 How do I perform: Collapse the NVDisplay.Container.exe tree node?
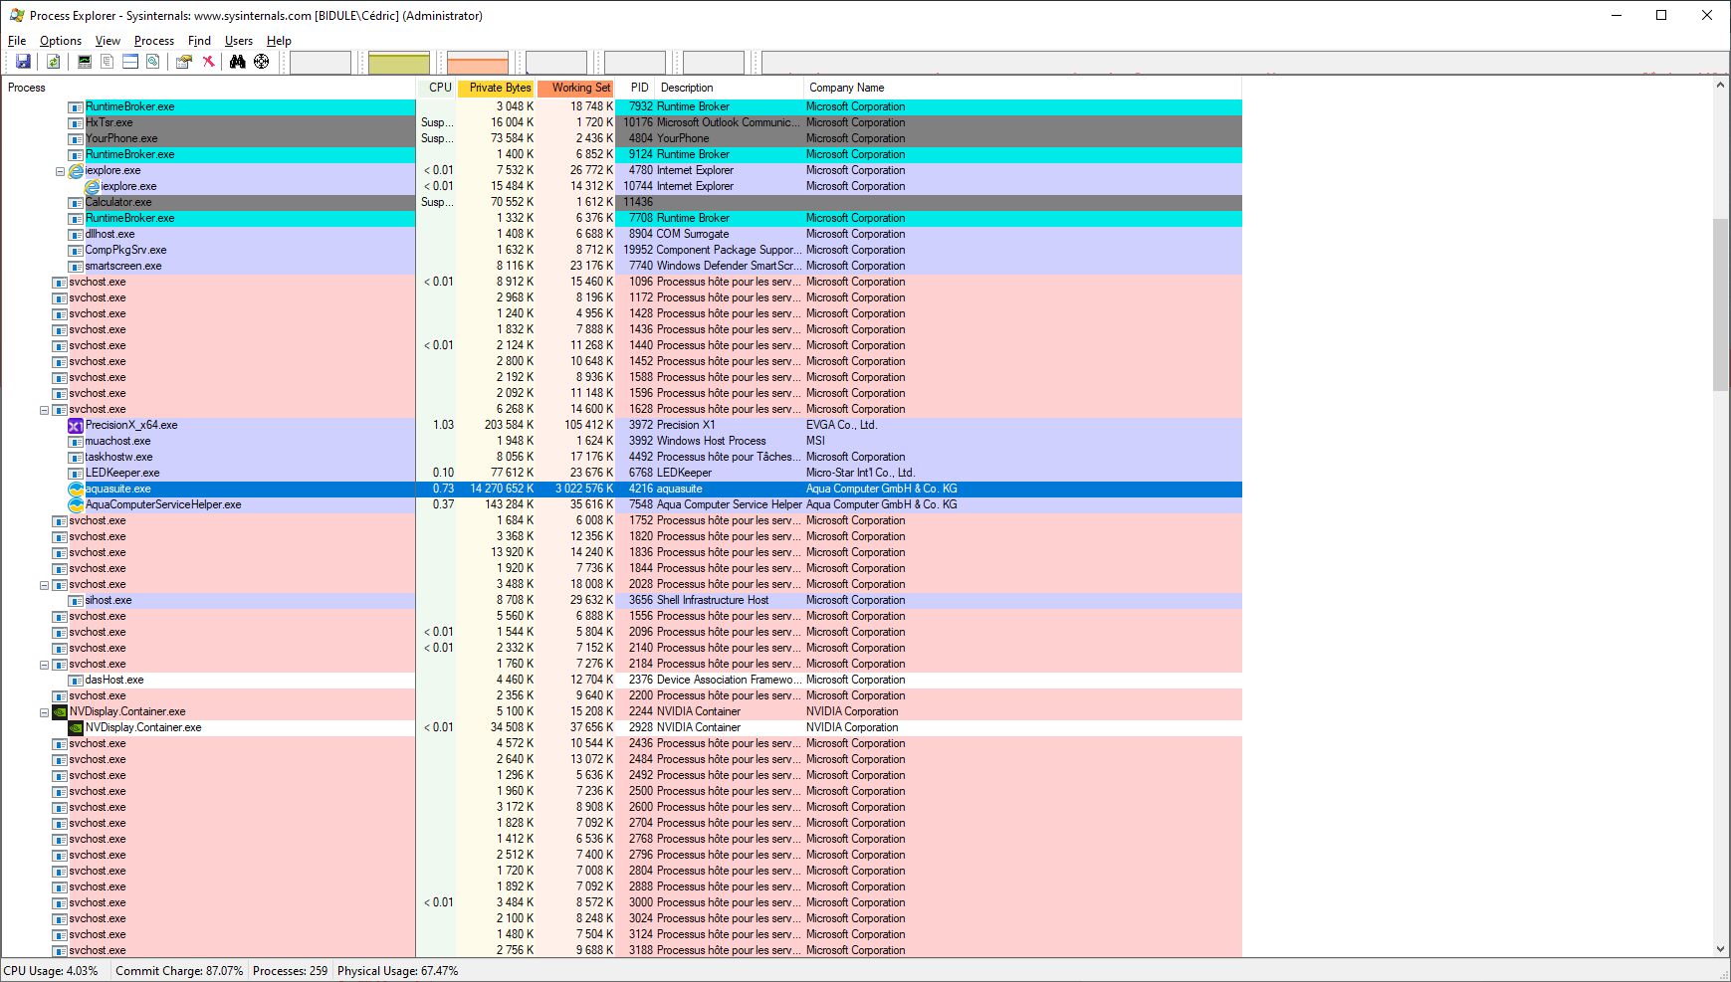point(44,712)
